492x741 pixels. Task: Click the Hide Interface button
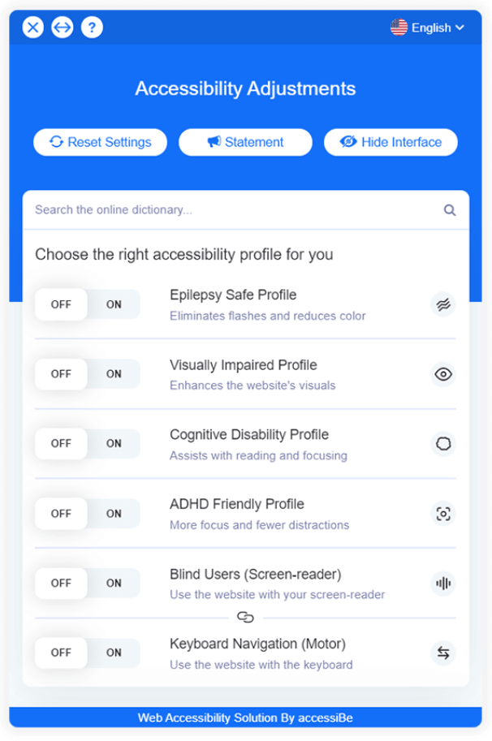pos(391,142)
